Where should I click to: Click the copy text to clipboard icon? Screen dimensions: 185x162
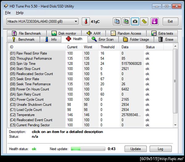117,22
